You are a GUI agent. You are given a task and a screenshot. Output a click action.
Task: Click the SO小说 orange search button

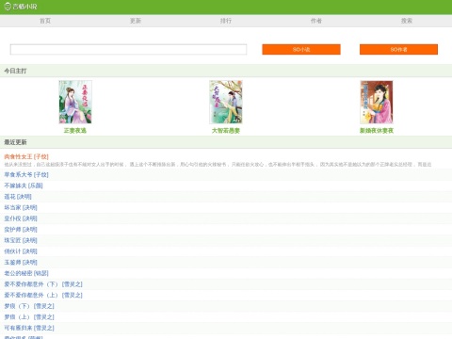pos(301,49)
